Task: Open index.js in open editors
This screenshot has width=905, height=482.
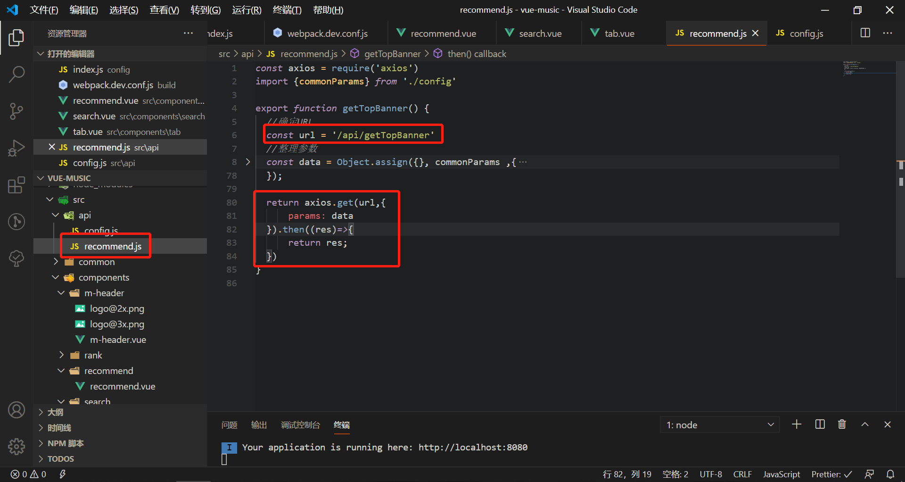Action: pyautogui.click(x=121, y=69)
